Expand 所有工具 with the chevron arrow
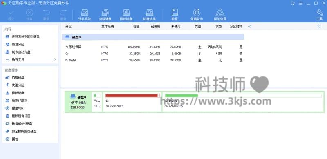 pyautogui.click(x=55, y=60)
